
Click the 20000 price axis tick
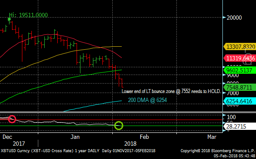(234, 18)
